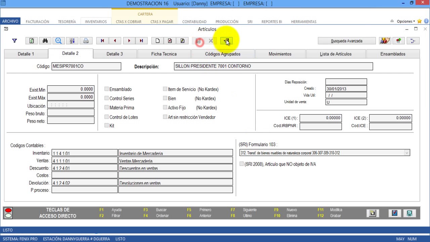Screen dimensions: 430x242
Task: Click the Unidad de venta field
Action: click(x=346, y=102)
